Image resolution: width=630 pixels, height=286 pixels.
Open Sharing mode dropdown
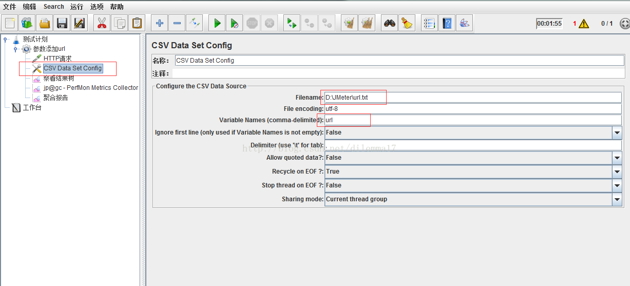[x=617, y=199]
